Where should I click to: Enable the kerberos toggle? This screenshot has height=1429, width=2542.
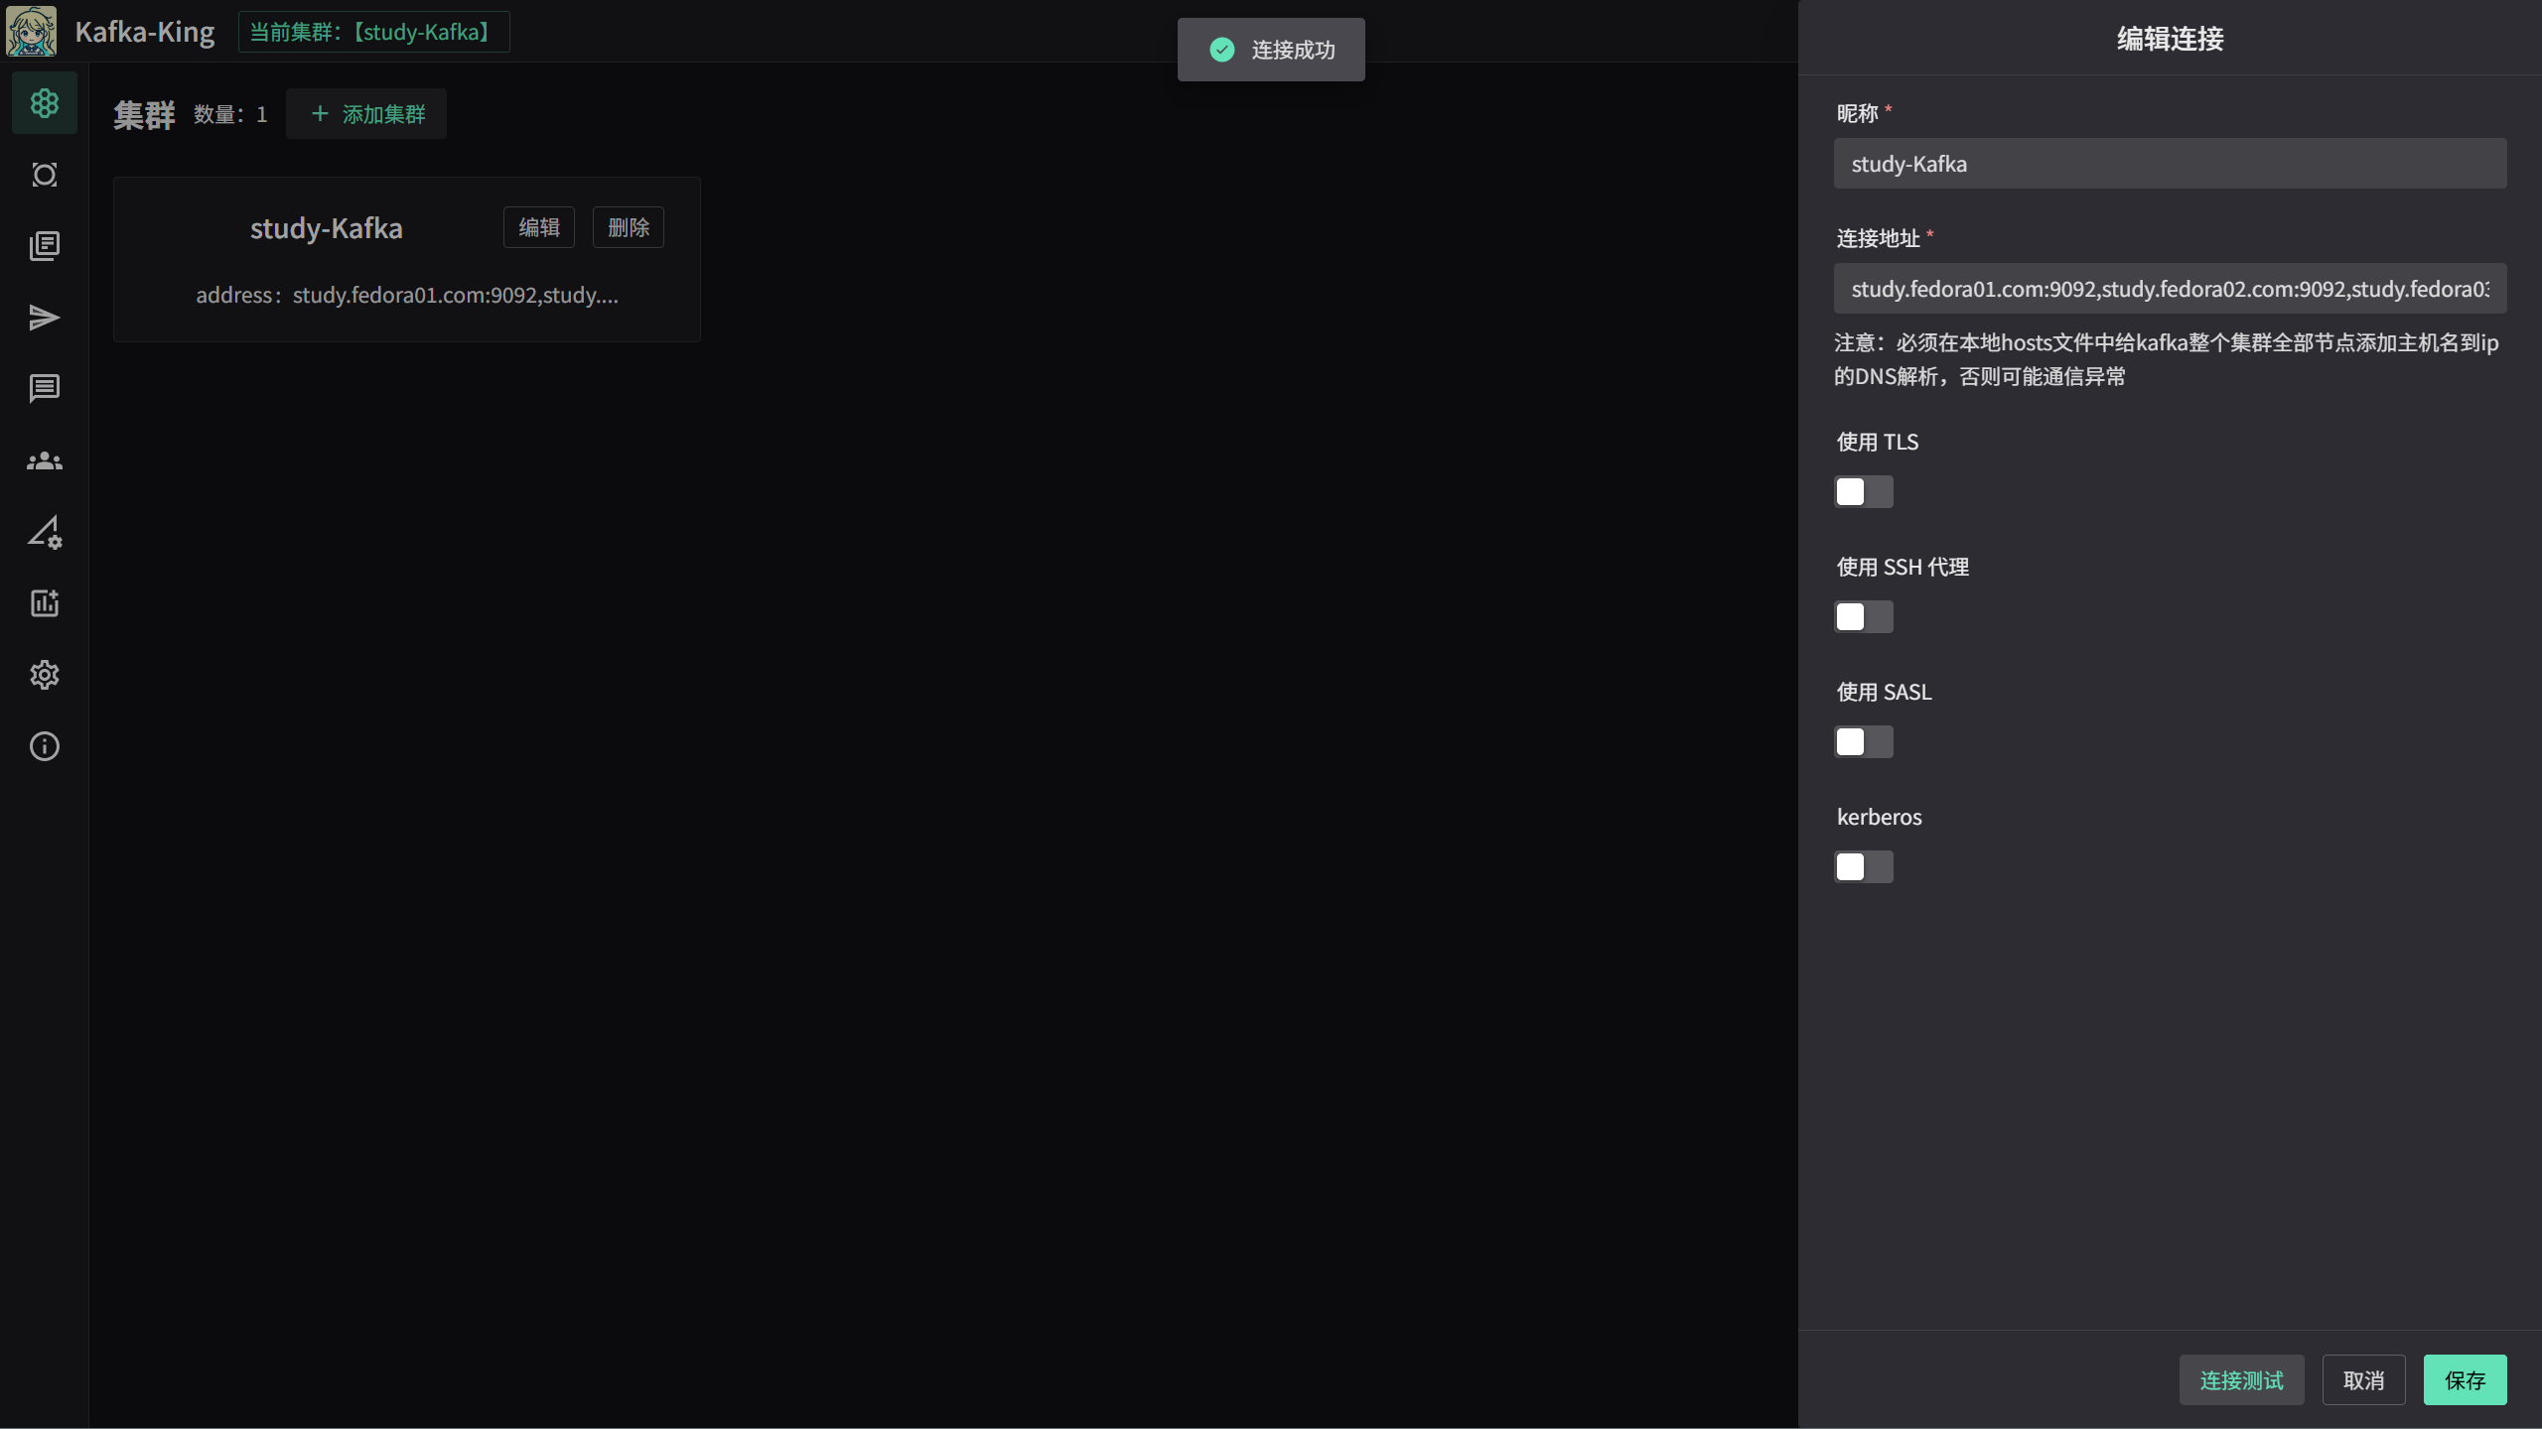tap(1863, 866)
